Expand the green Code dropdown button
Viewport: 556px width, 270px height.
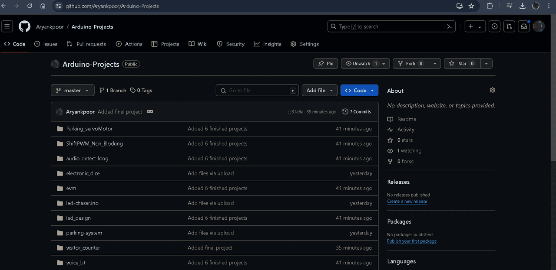(x=359, y=90)
